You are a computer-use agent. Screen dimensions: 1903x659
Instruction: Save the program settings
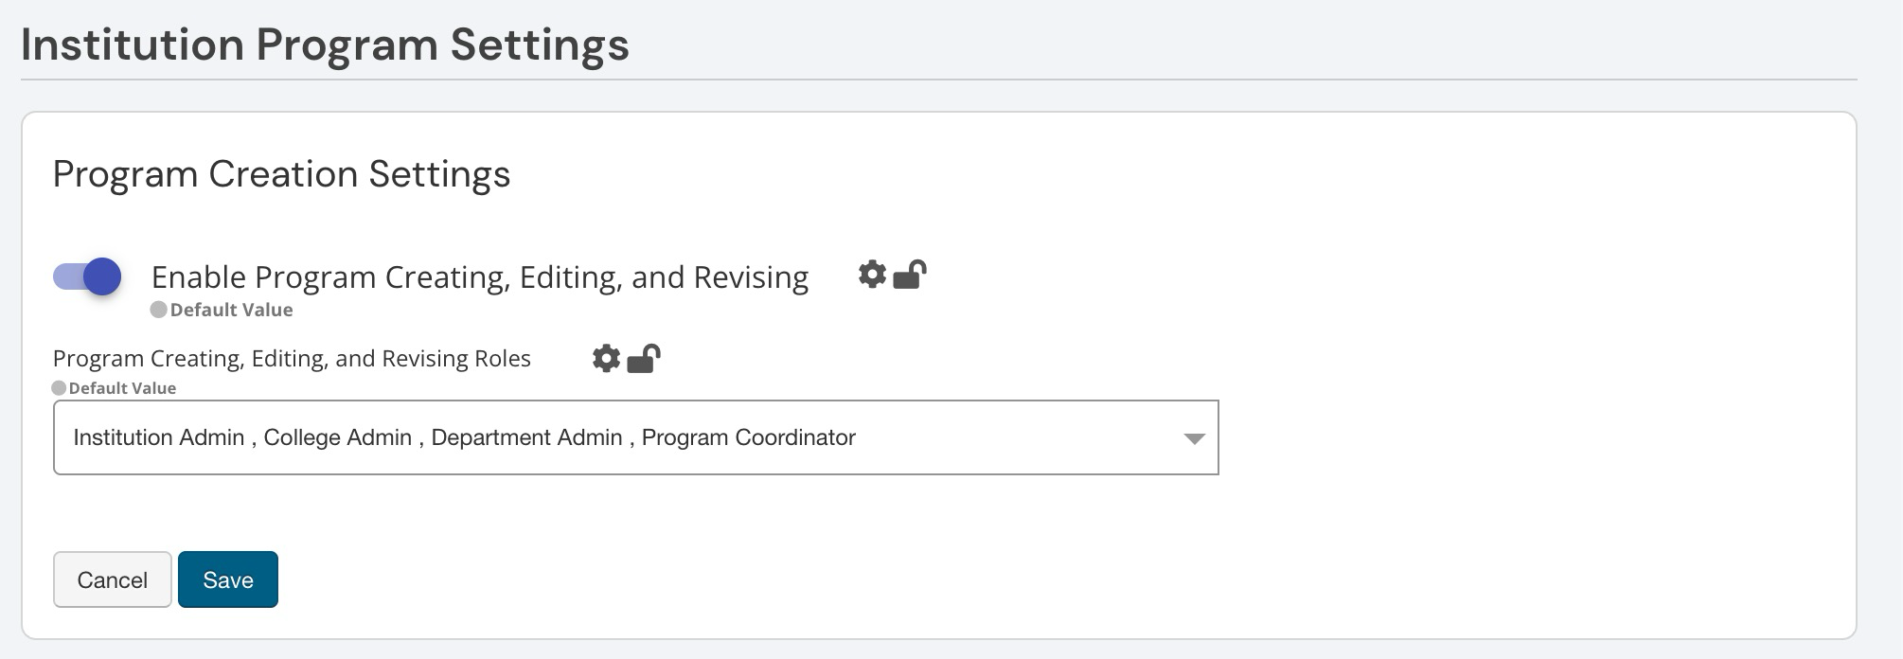tap(228, 579)
